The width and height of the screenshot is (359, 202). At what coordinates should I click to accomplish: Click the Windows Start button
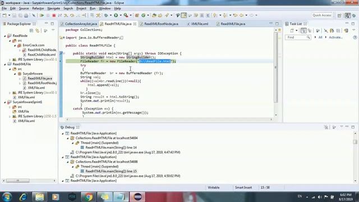coord(7,197)
